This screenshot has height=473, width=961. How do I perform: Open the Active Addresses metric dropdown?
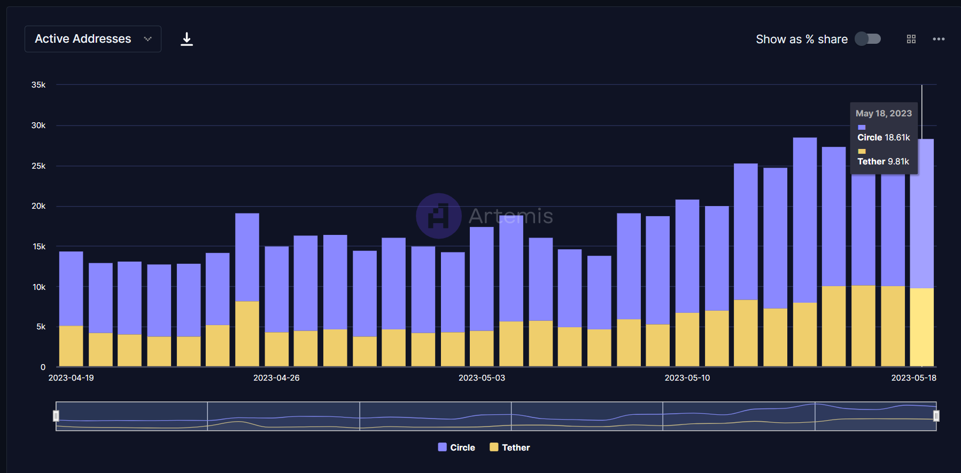93,39
